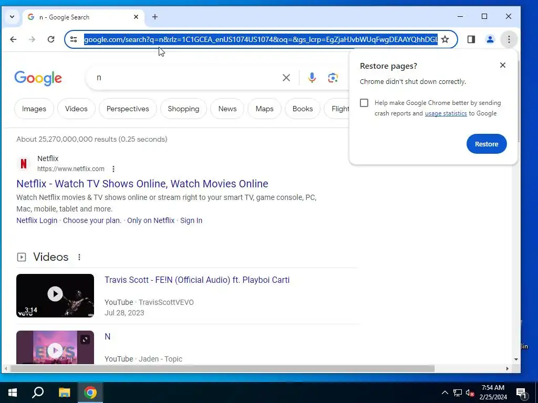The width and height of the screenshot is (538, 403).
Task: Click the Chrome icon in the taskbar
Action: [90, 393]
